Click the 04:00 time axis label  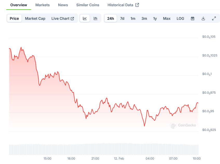pyautogui.click(x=150, y=159)
